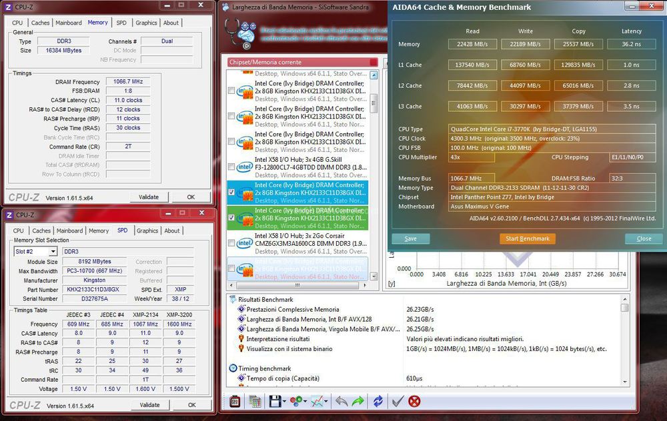Click the grey checkmark OK icon in Sandra
The height and width of the screenshot is (421, 667).
pos(398,401)
